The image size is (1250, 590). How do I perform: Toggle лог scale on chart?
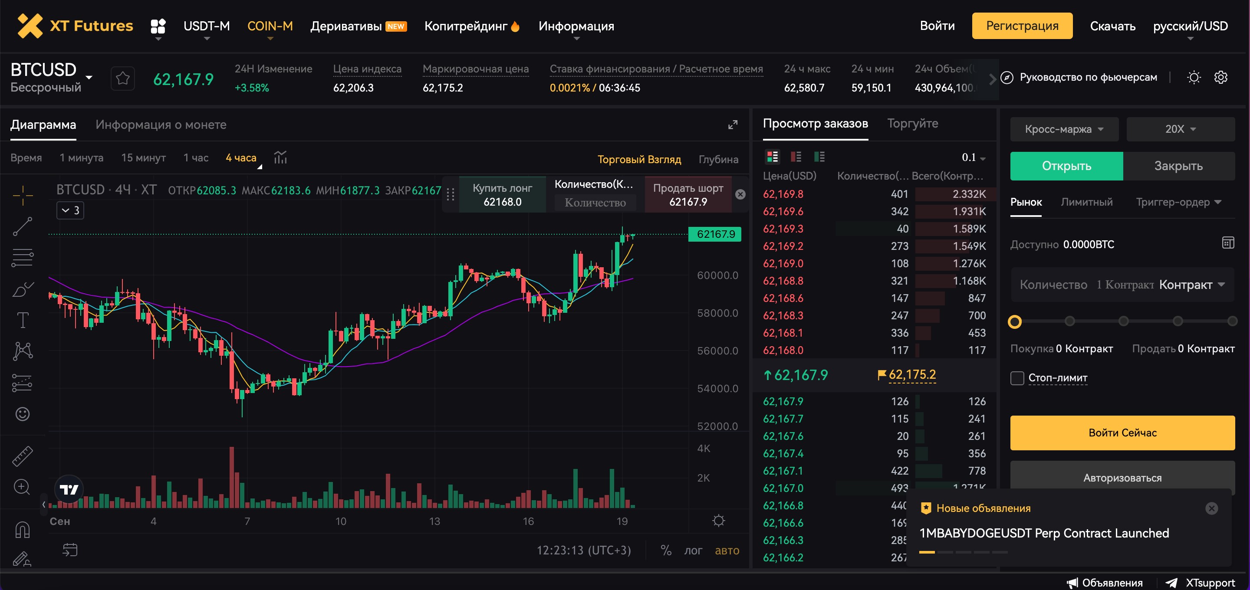pyautogui.click(x=694, y=550)
